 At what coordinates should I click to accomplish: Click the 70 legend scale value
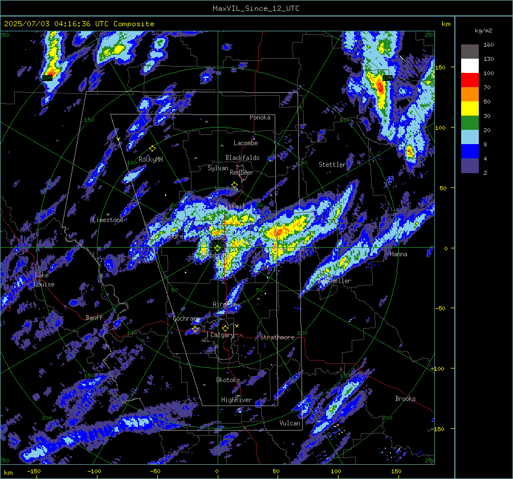pos(487,87)
